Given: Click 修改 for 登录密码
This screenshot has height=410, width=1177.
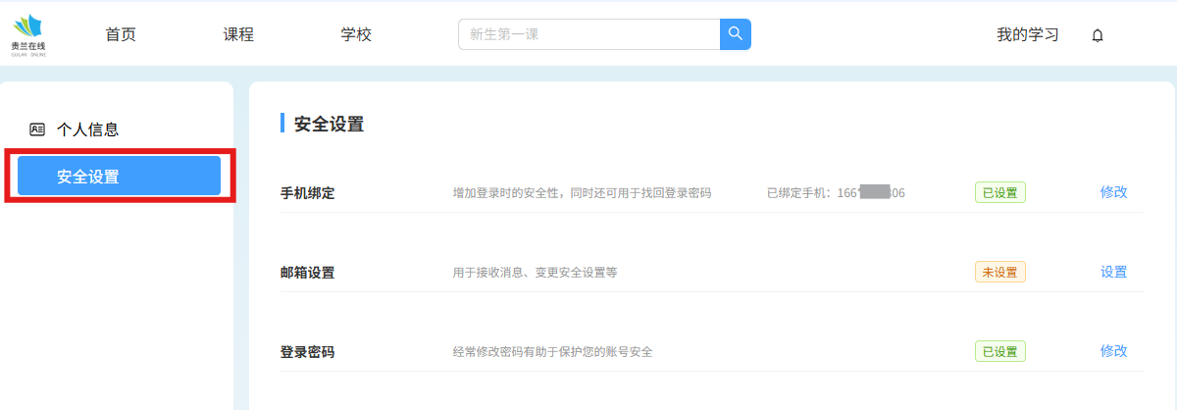Looking at the screenshot, I should [x=1113, y=351].
